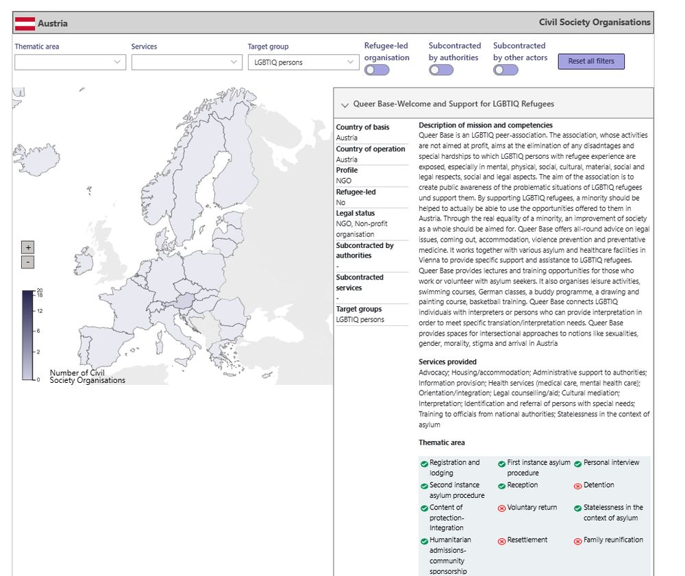Screen dimensions: 685x576
Task: Click Iceland on the map
Action: coord(37,160)
